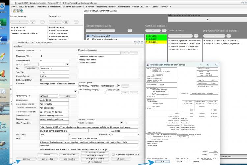Click the OS perso 1 button
This screenshot has height=165, width=247.
click(x=121, y=159)
